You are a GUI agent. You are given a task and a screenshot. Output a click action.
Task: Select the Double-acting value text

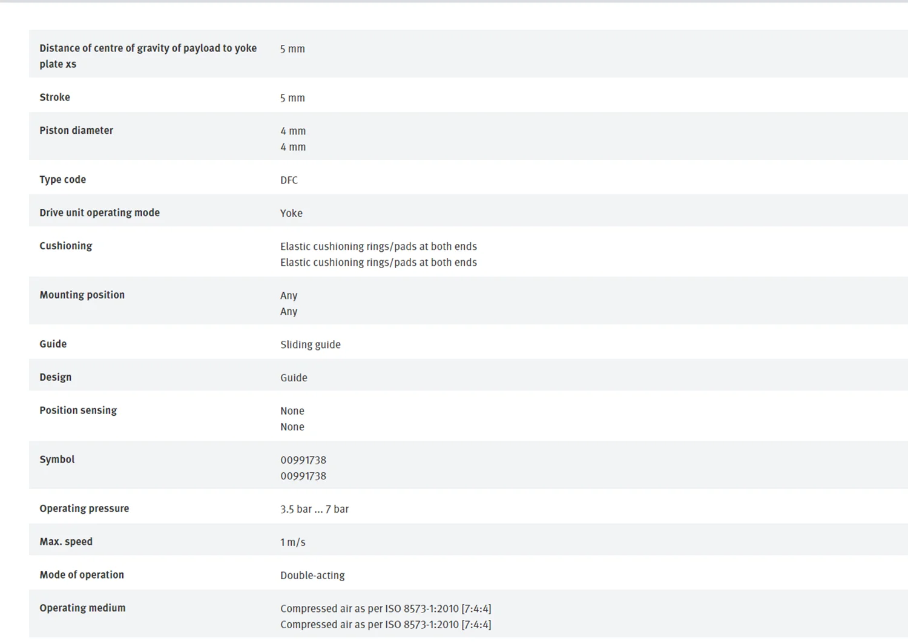point(312,575)
